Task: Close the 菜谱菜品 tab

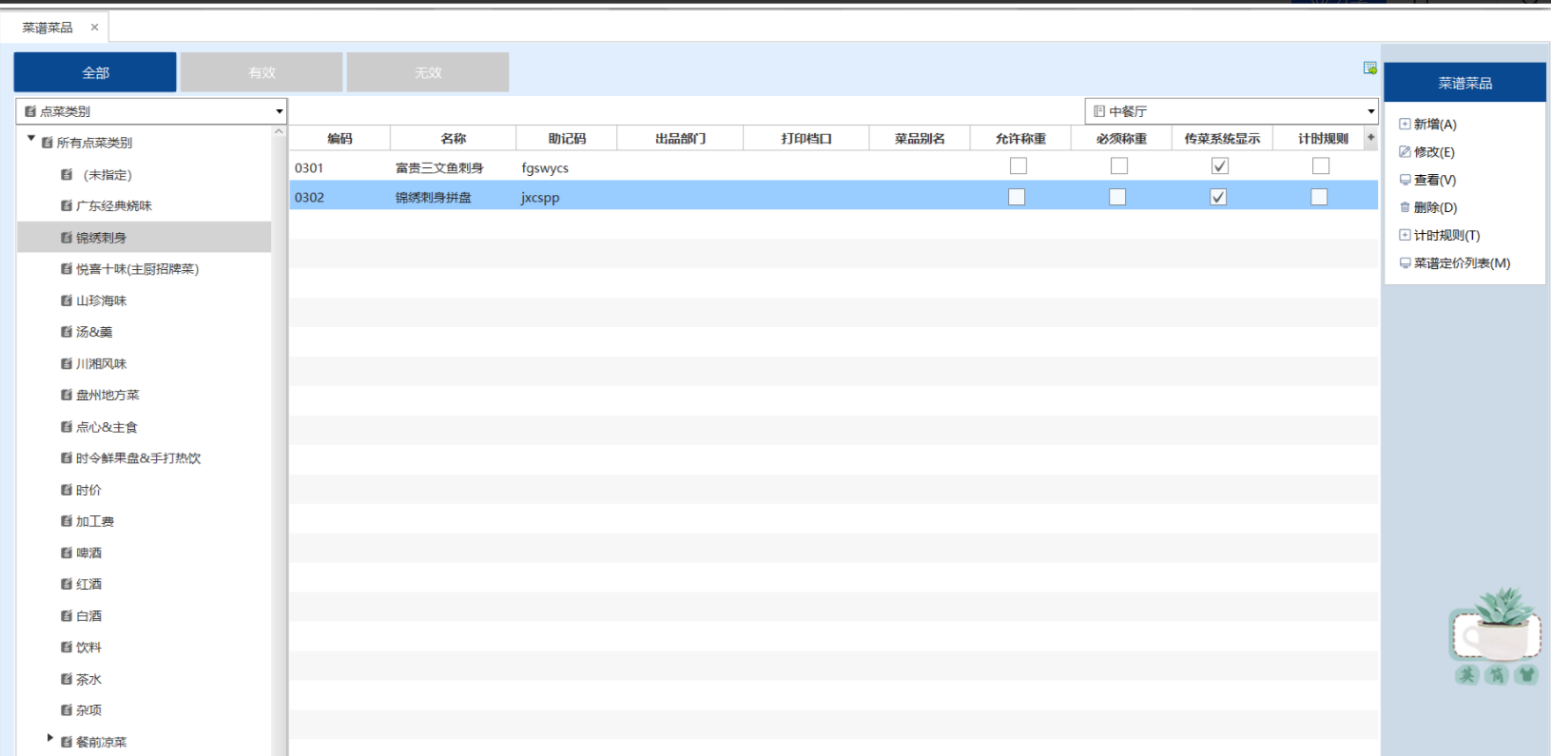Action: 94,28
